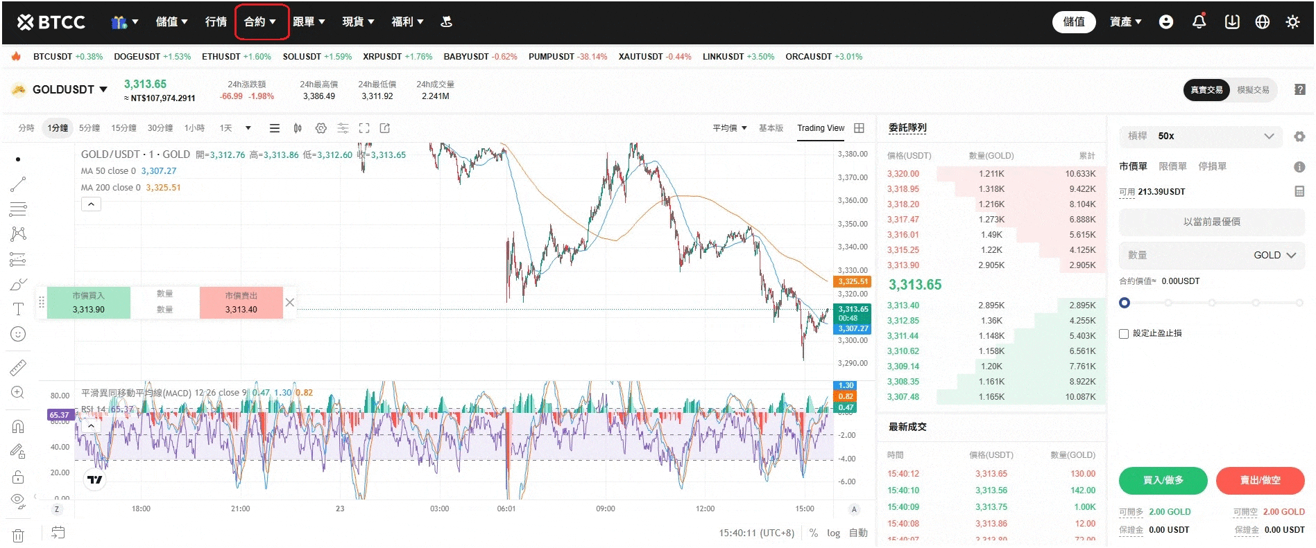Open the hamburger list icon in chart toolbar
The image size is (1316, 548).
click(x=275, y=128)
